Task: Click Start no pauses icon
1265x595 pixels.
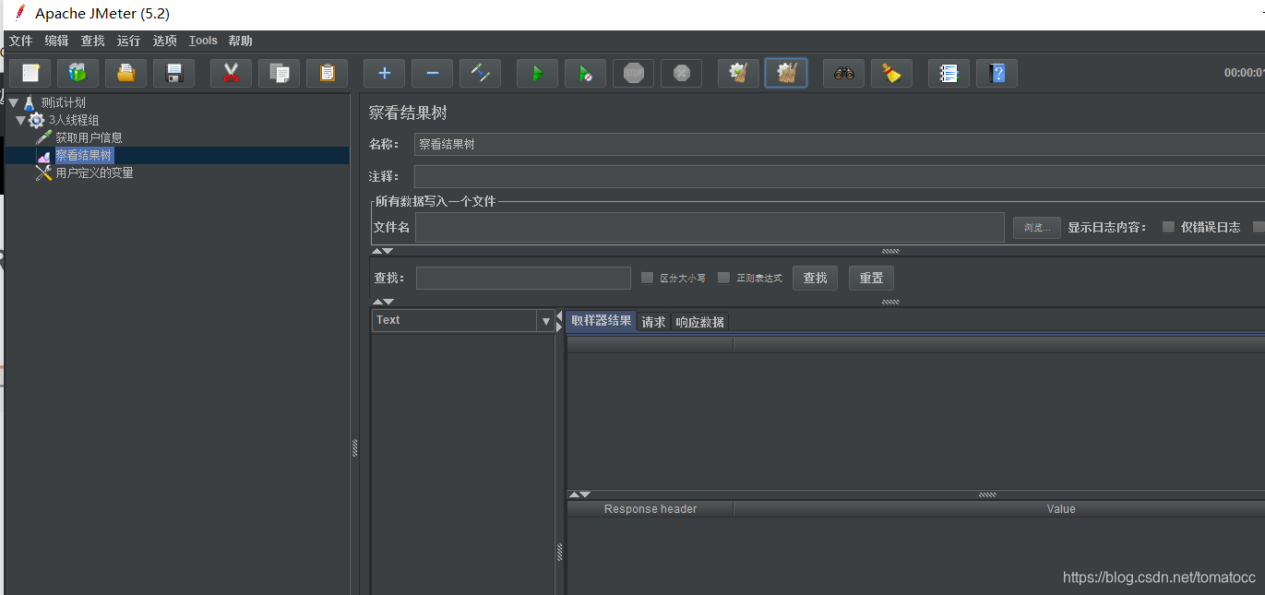Action: [586, 73]
